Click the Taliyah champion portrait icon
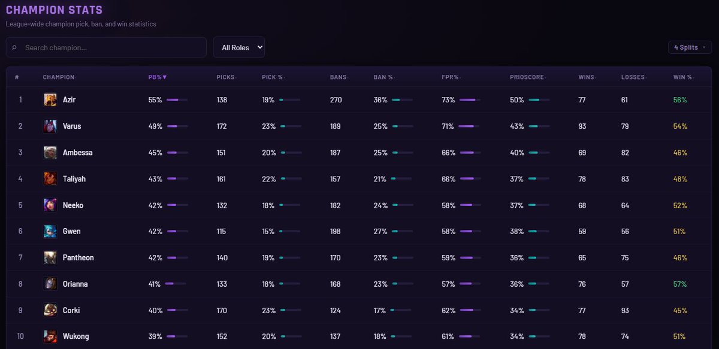 50,179
